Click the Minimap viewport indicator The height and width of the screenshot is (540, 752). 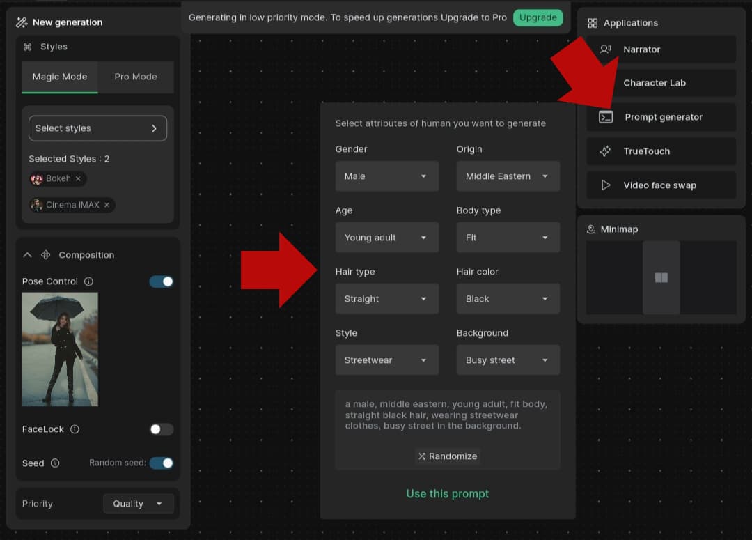coord(661,277)
